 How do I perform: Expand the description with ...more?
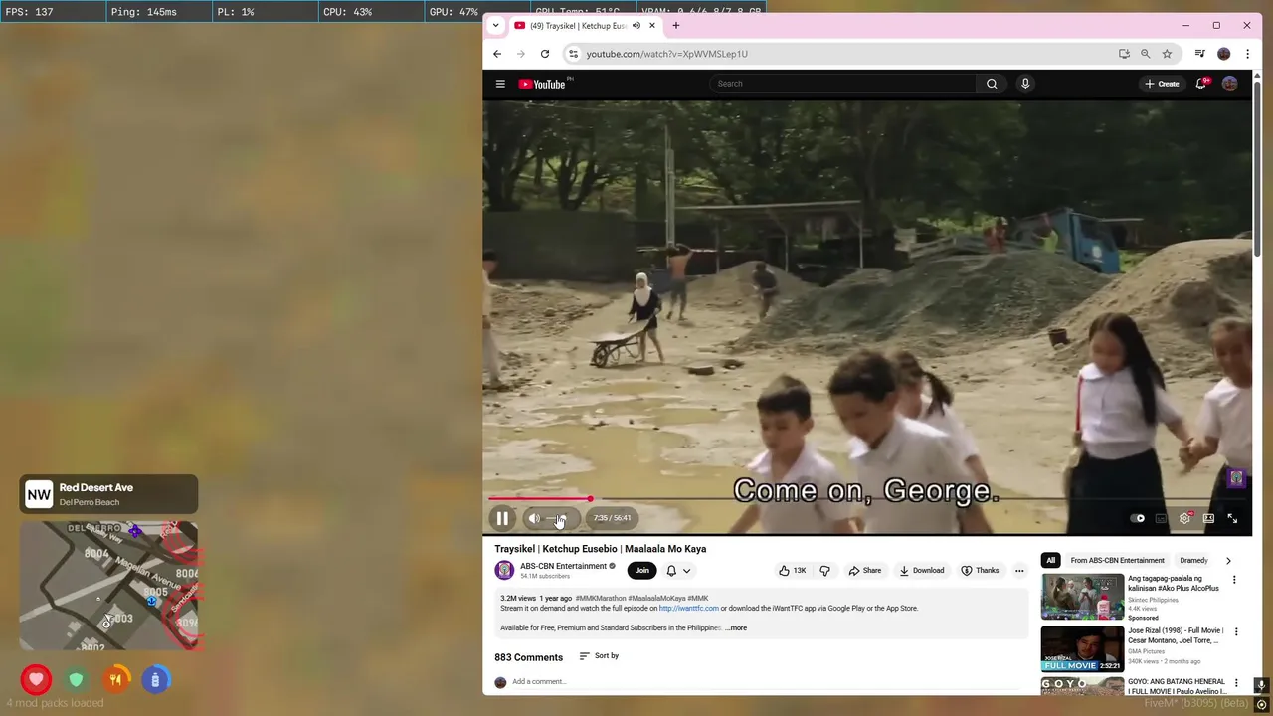(736, 628)
